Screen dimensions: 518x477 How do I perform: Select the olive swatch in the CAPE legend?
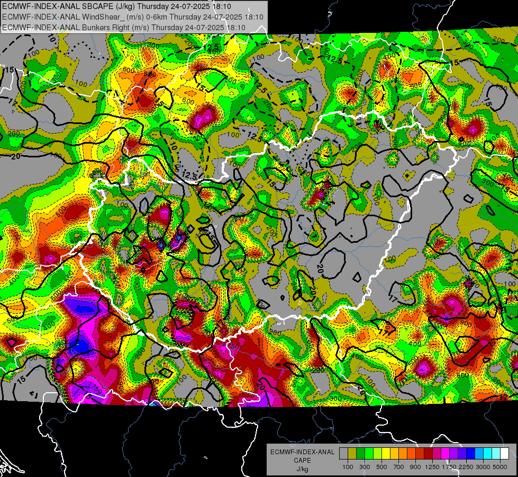tap(352, 453)
